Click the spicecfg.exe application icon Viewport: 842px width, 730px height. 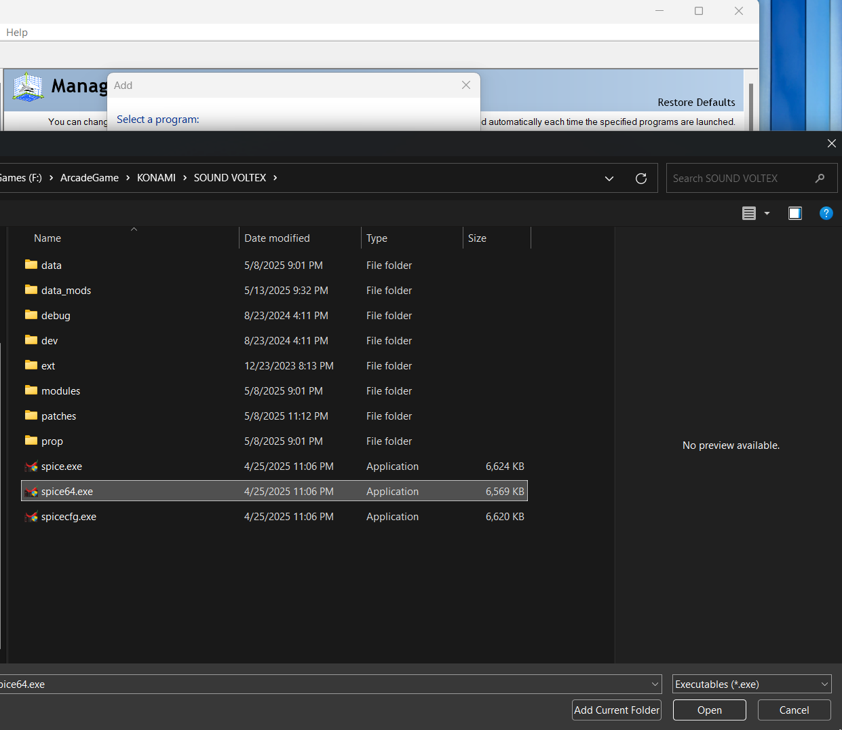point(31,517)
